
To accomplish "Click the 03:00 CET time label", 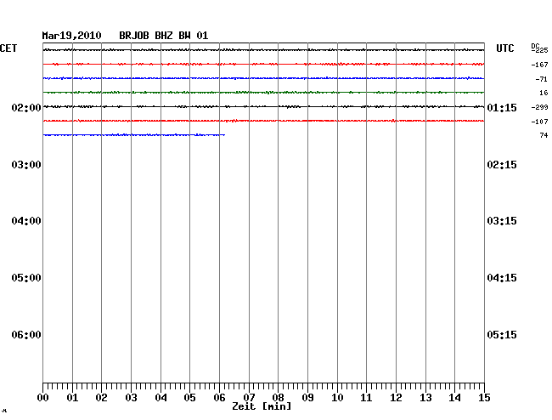I will pyautogui.click(x=26, y=165).
